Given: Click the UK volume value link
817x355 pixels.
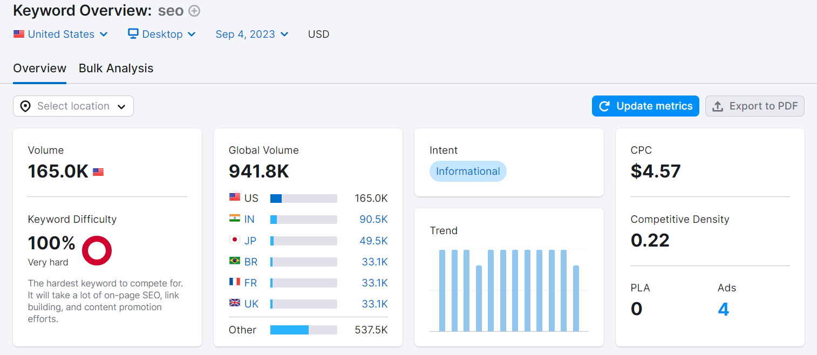Looking at the screenshot, I should pos(375,304).
